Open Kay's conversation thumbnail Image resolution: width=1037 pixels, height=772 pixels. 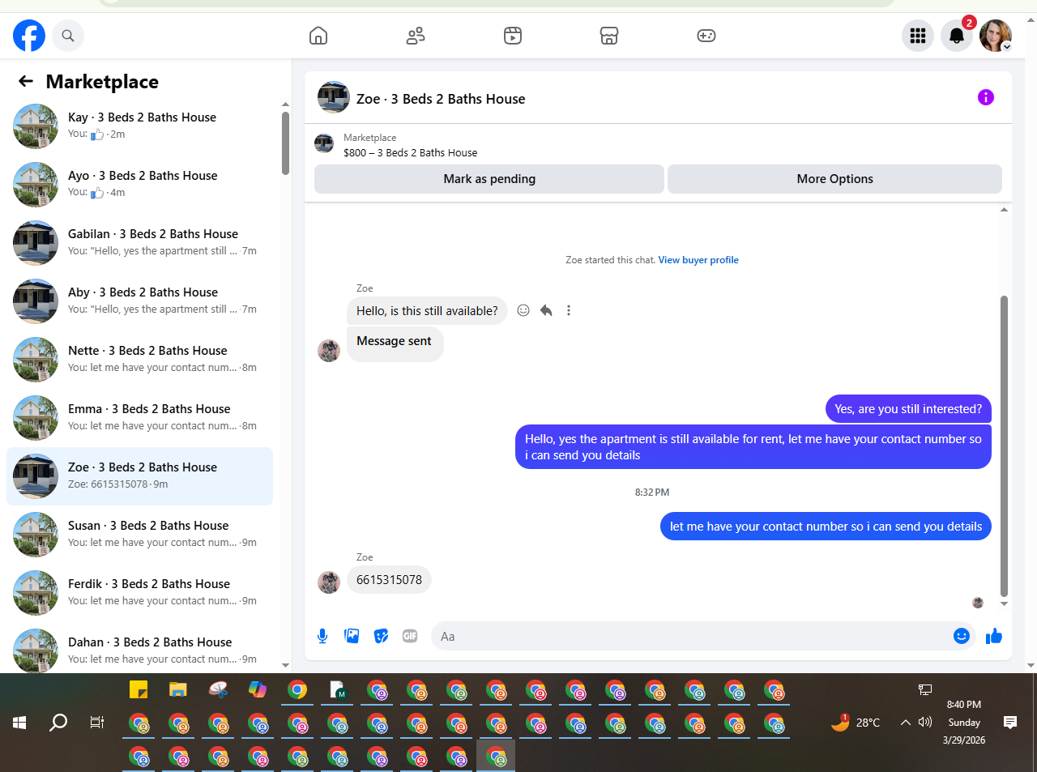tap(36, 126)
